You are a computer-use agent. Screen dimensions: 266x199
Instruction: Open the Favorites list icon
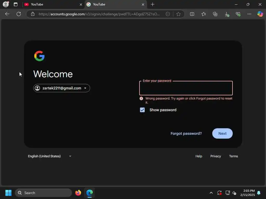tap(204, 14)
